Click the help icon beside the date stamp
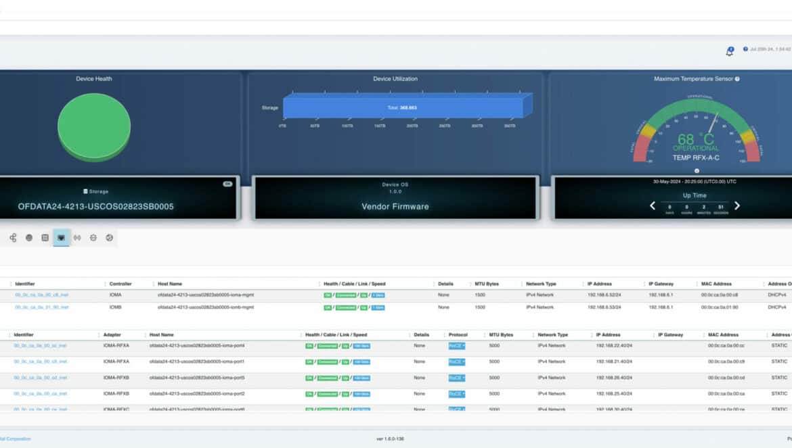 [x=745, y=49]
